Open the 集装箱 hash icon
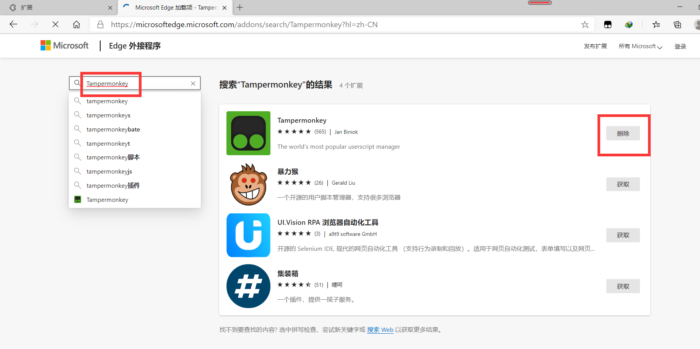 (x=248, y=286)
